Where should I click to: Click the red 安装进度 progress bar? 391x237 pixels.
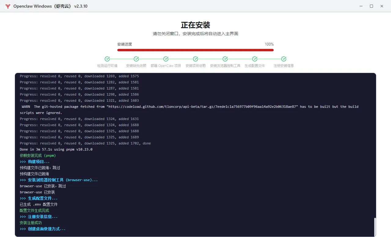(195, 50)
